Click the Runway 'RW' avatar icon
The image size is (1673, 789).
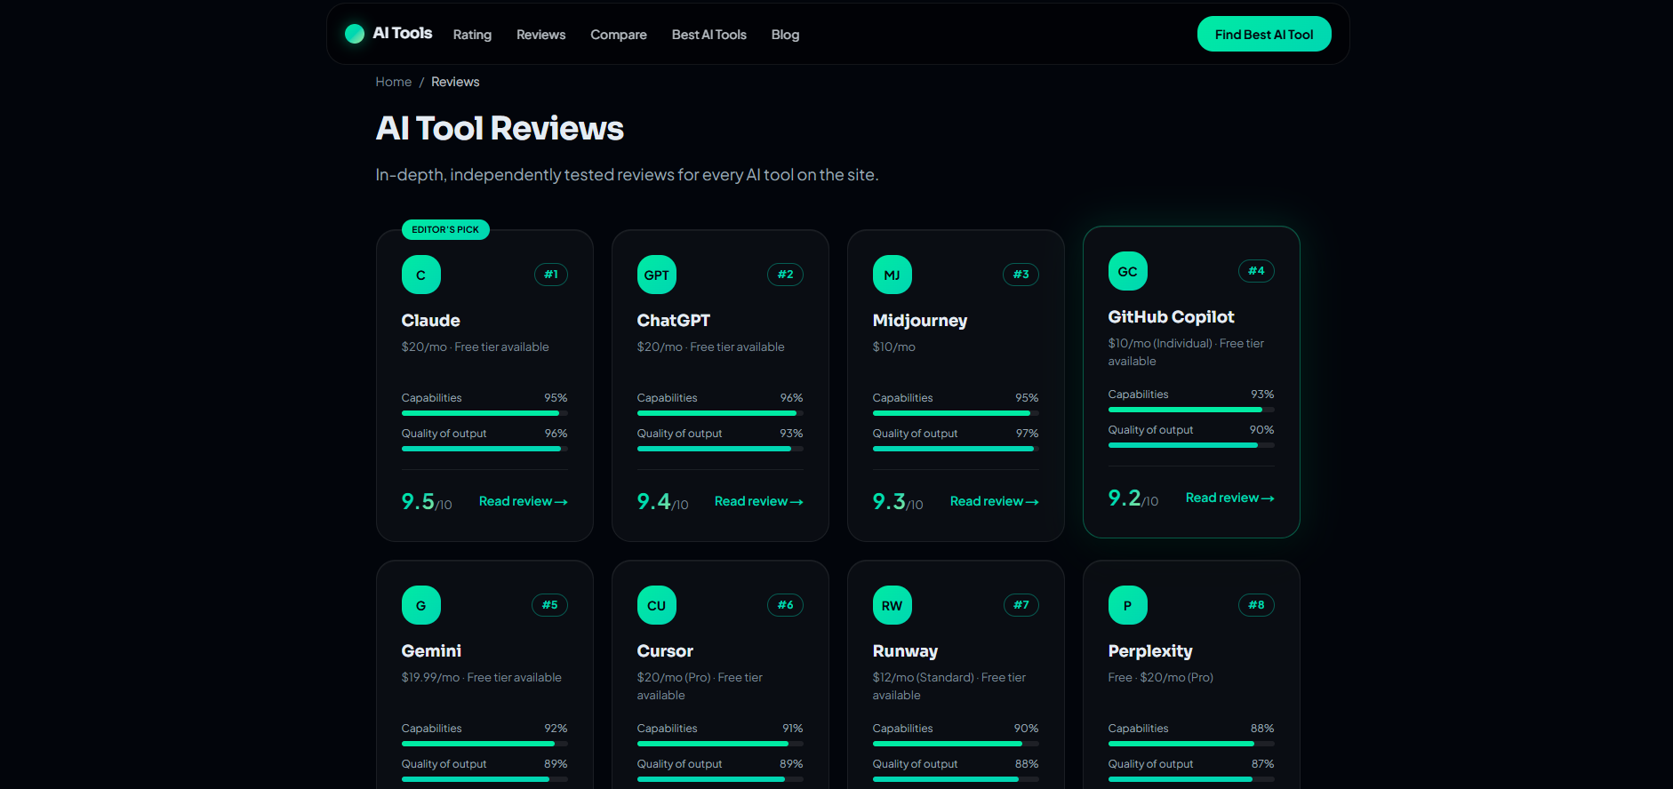coord(893,605)
